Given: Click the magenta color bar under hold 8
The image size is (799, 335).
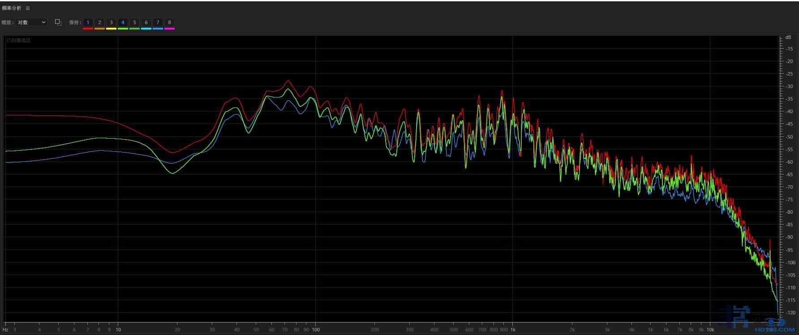Looking at the screenshot, I should (169, 29).
